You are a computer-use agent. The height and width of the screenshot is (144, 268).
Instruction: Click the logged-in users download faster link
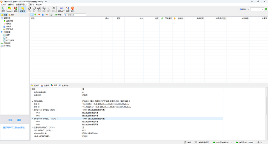point(14,127)
